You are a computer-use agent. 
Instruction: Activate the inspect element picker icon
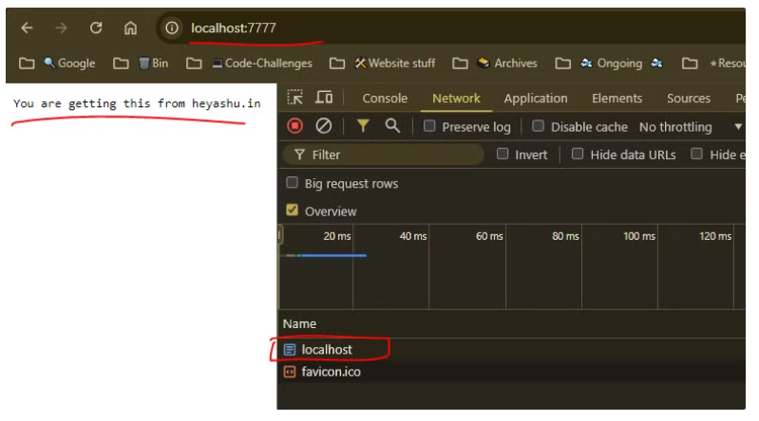[x=294, y=98]
